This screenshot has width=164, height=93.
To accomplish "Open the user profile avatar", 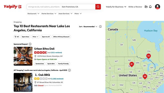I will [158, 7].
